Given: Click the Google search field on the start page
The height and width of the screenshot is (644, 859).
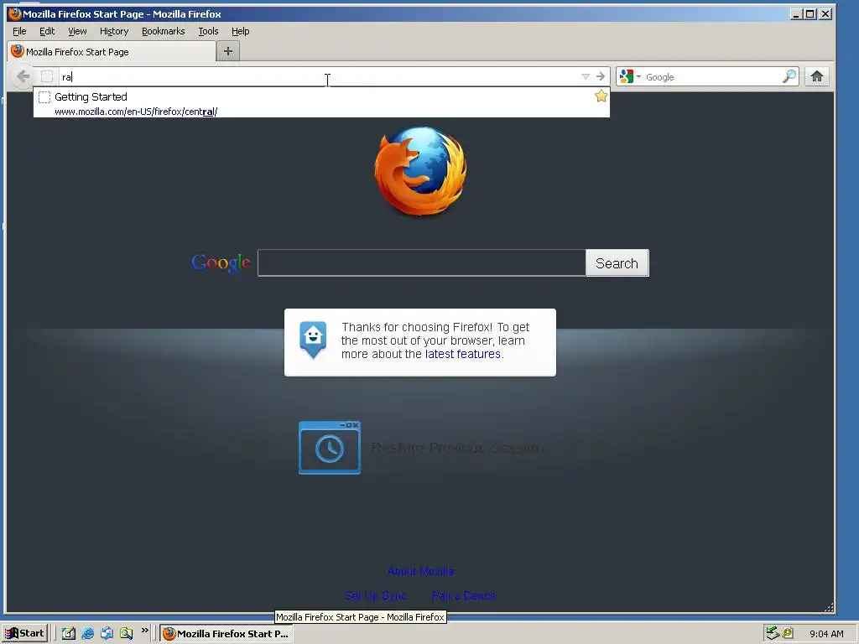Looking at the screenshot, I should tap(421, 262).
